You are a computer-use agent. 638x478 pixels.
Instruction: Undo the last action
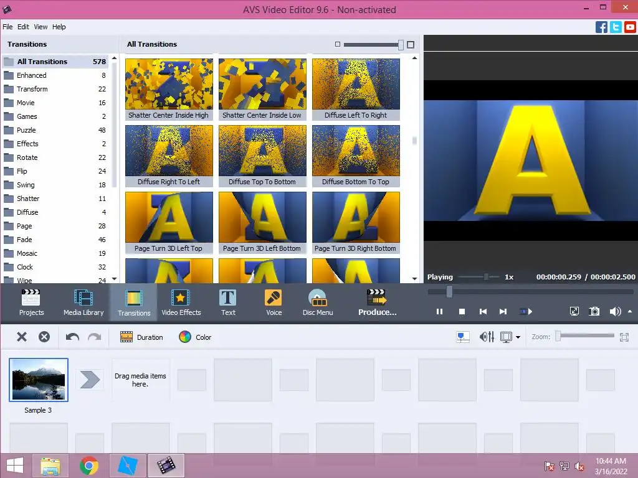click(72, 337)
